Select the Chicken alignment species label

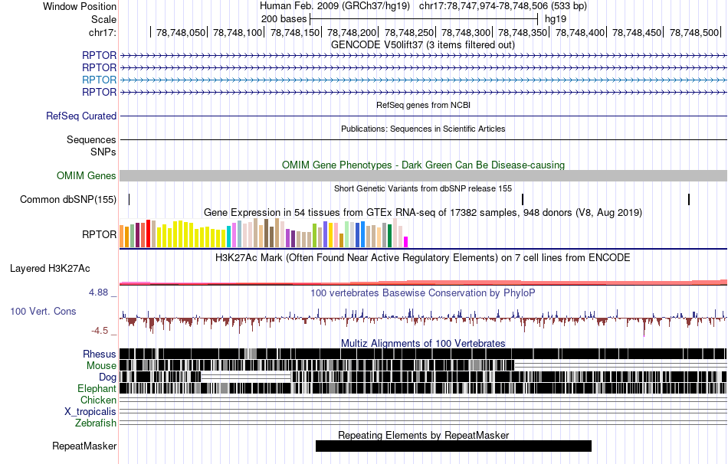tap(98, 400)
